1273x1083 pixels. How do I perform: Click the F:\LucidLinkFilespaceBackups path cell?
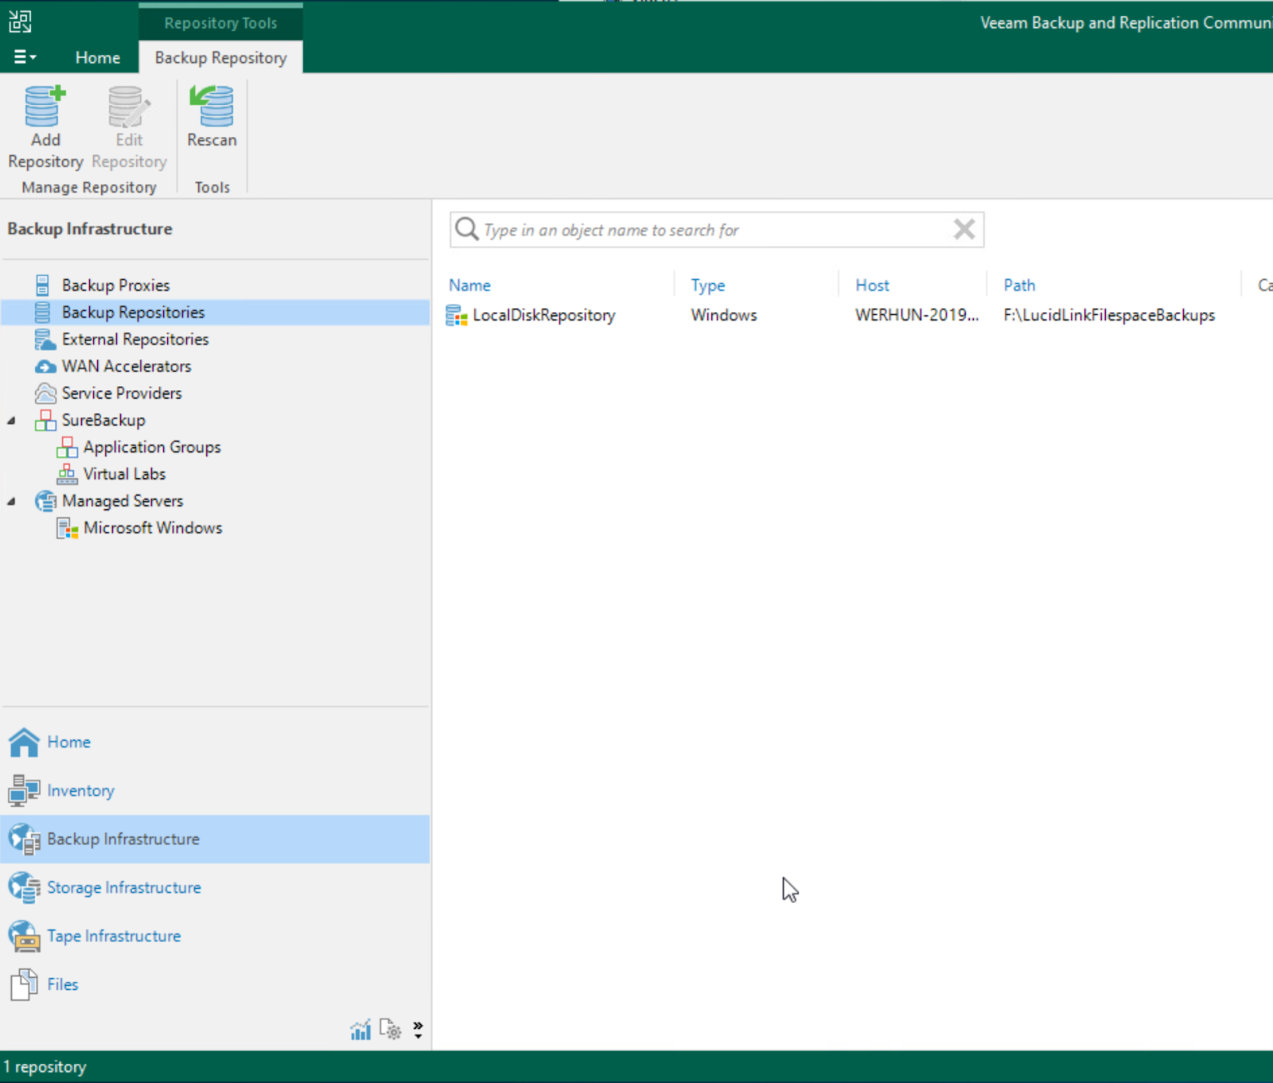pos(1109,315)
